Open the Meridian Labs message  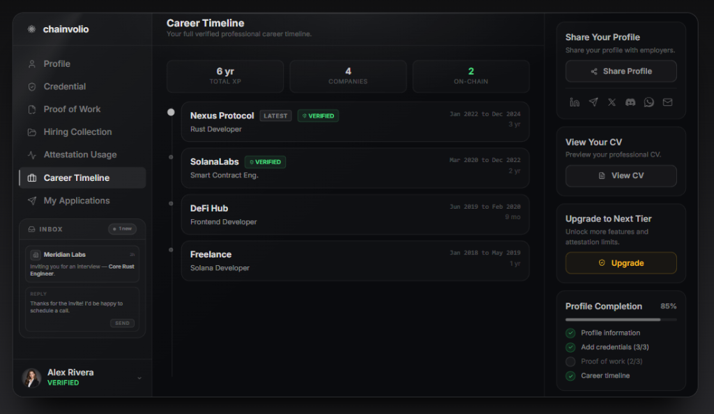click(82, 264)
